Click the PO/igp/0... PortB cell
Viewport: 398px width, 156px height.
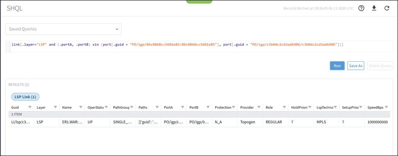point(199,122)
